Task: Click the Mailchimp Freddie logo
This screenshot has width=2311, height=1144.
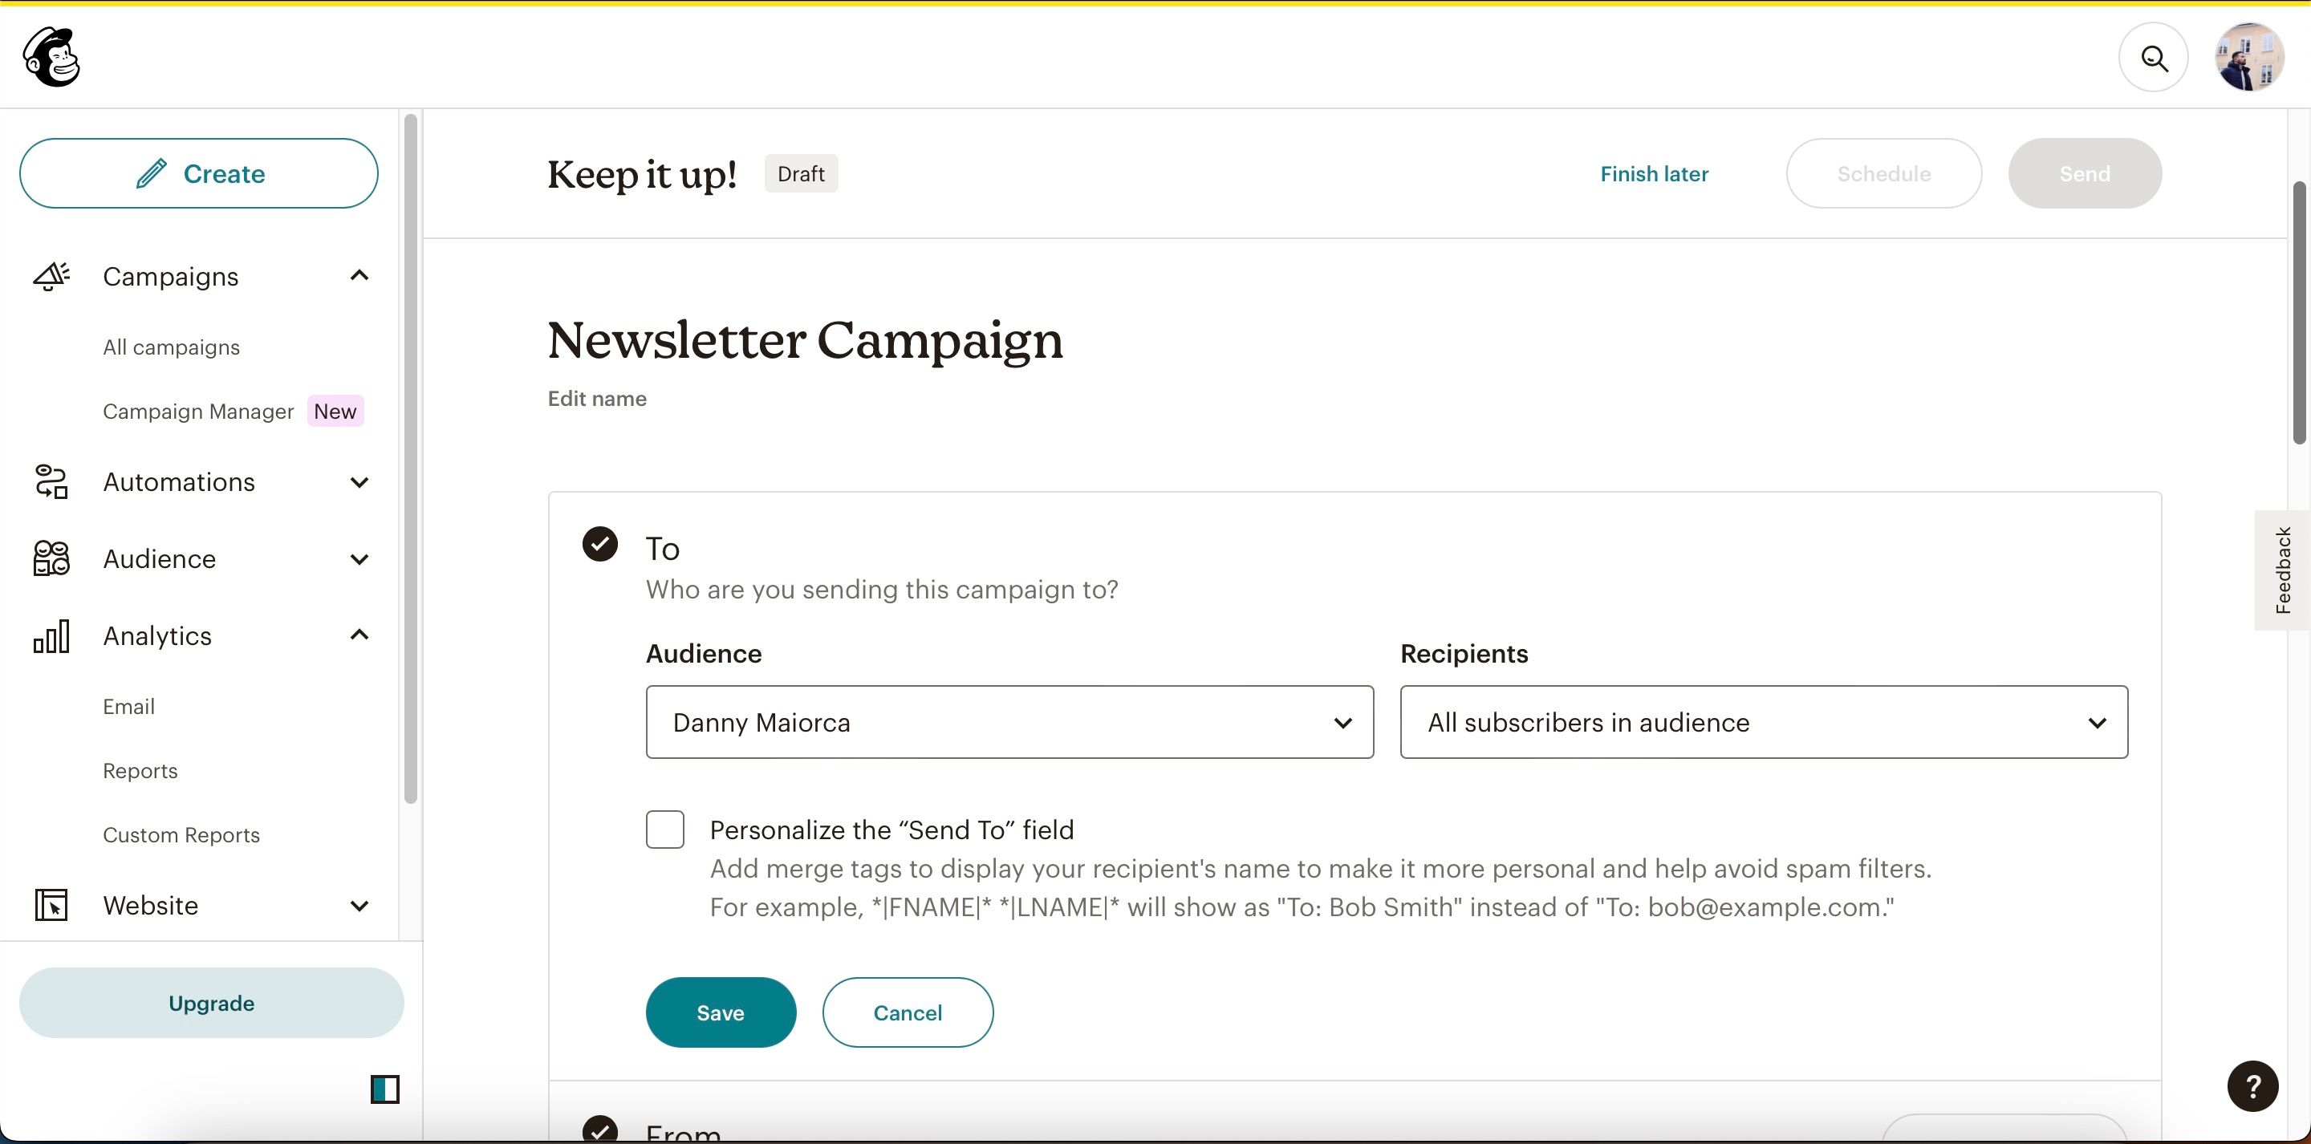Action: [51, 56]
